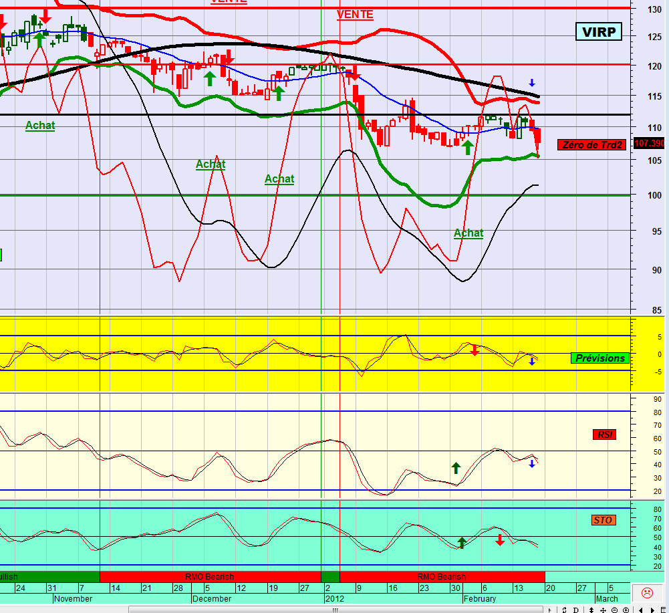669x613 pixels.
Task: Click the 2012 year label
Action: [334, 598]
